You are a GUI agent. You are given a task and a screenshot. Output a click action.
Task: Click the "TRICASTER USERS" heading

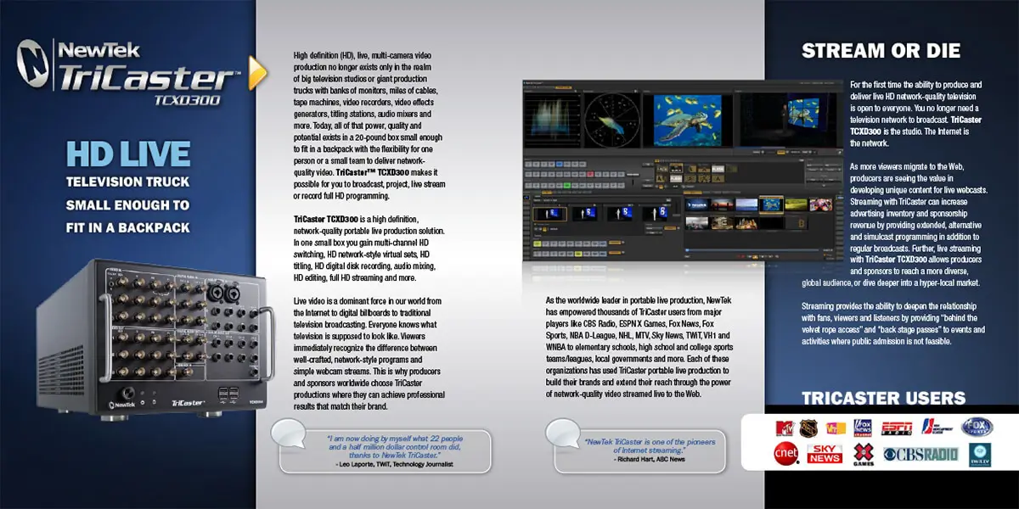click(884, 399)
